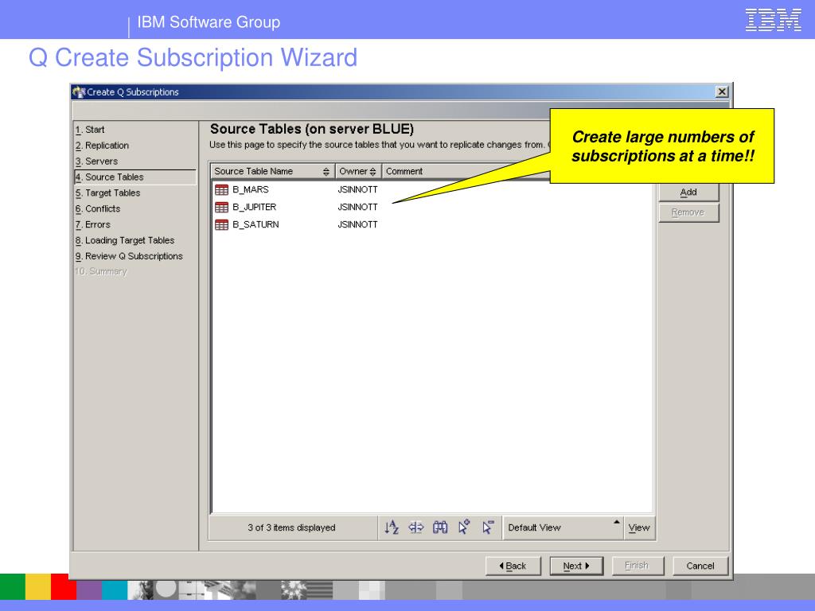Open the find binoculars icon

click(440, 527)
